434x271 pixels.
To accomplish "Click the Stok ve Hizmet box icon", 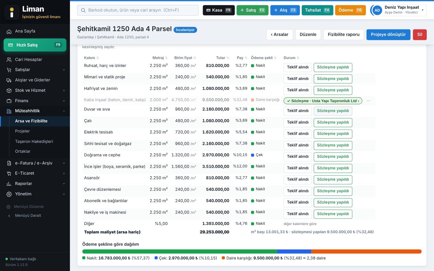I will click(9, 91).
